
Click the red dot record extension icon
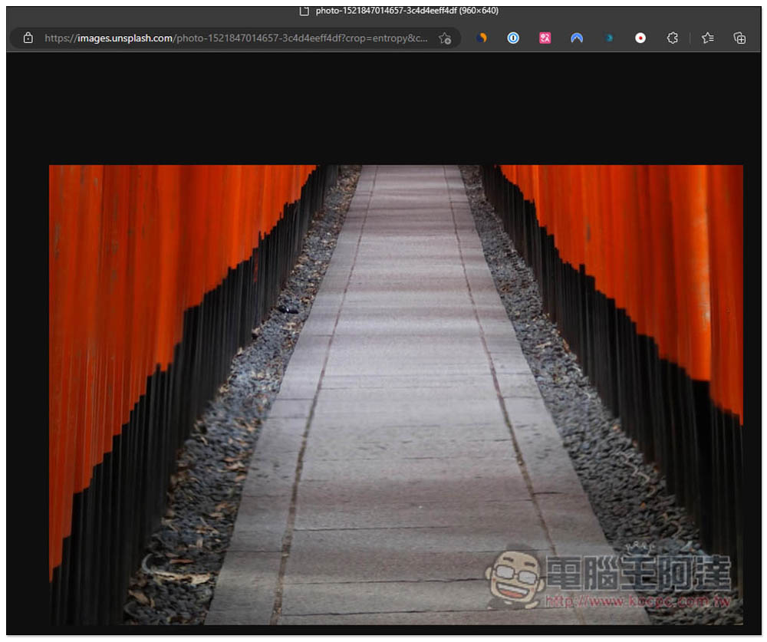pos(640,38)
